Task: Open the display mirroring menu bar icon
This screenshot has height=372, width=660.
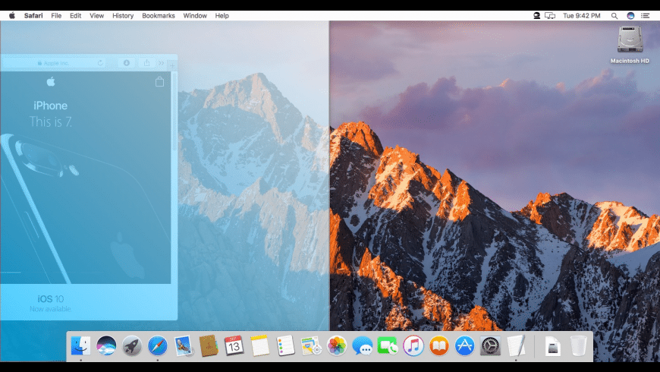Action: [x=550, y=15]
